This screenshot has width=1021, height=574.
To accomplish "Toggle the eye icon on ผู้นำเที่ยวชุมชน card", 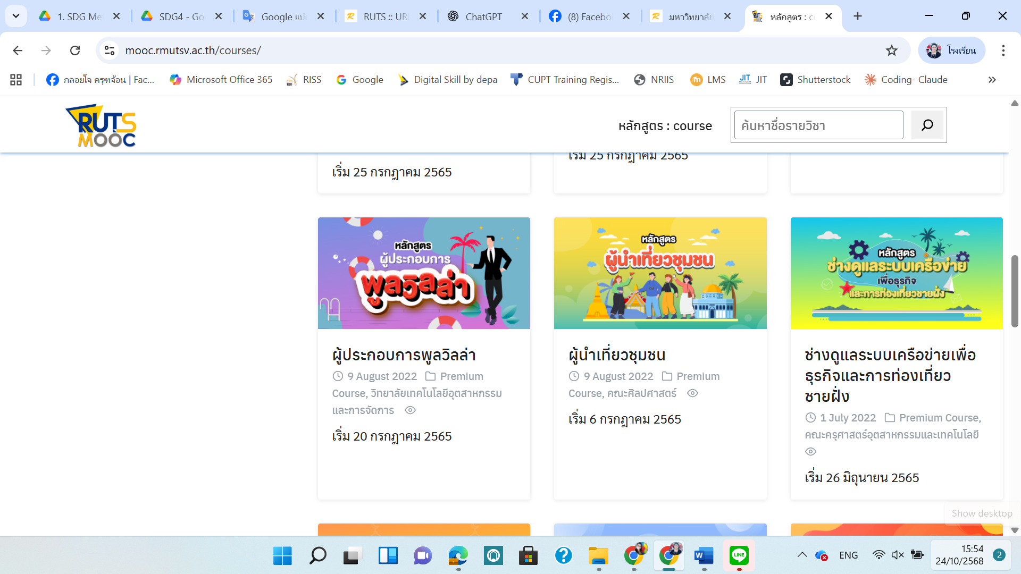I will (x=692, y=393).
